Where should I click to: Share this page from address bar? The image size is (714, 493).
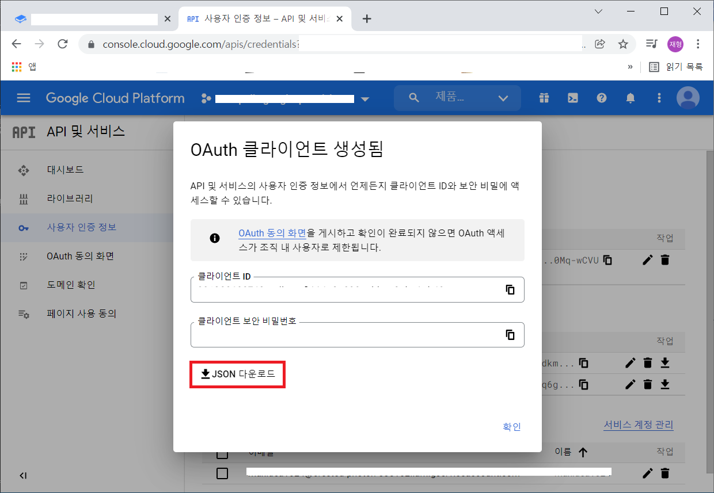click(599, 44)
